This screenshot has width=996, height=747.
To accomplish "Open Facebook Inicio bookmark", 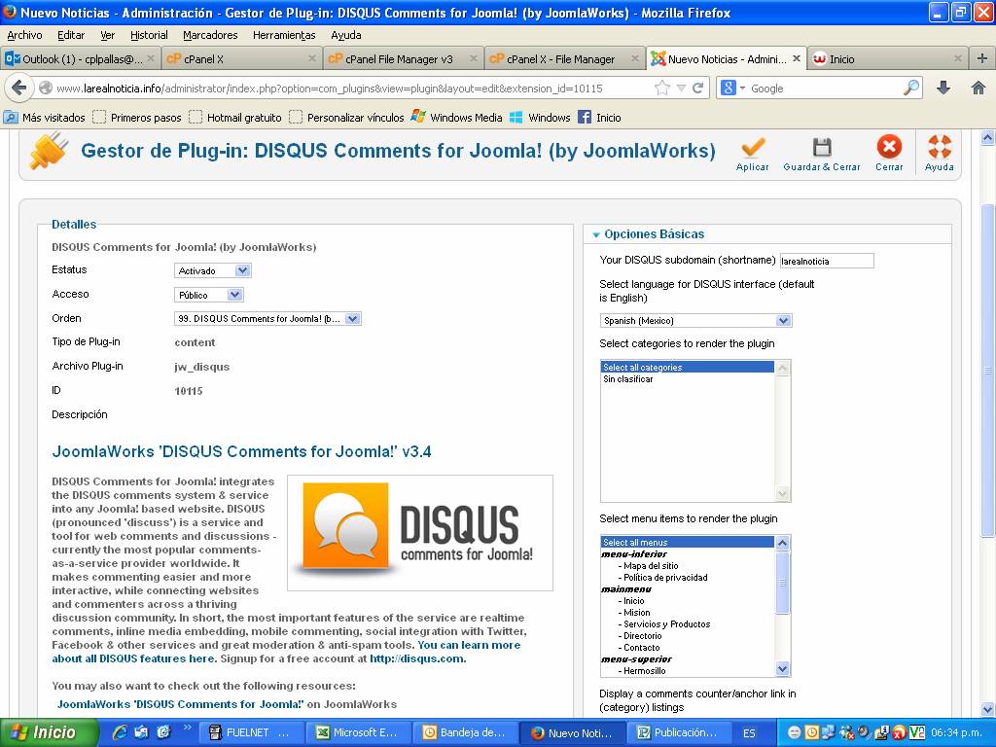I will click(599, 118).
